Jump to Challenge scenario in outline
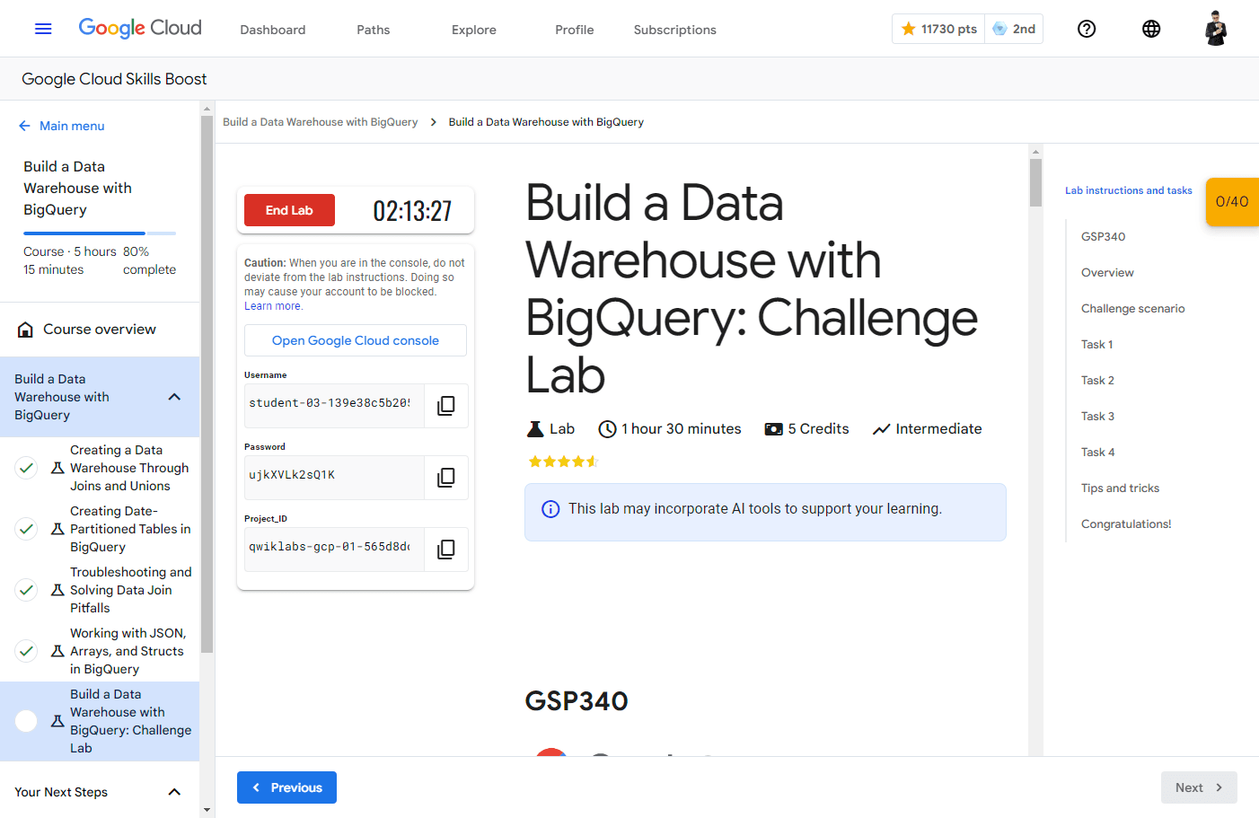 [x=1133, y=309]
